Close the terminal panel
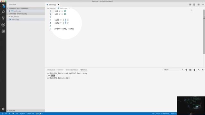The width and height of the screenshot is (205, 115). (203, 70)
